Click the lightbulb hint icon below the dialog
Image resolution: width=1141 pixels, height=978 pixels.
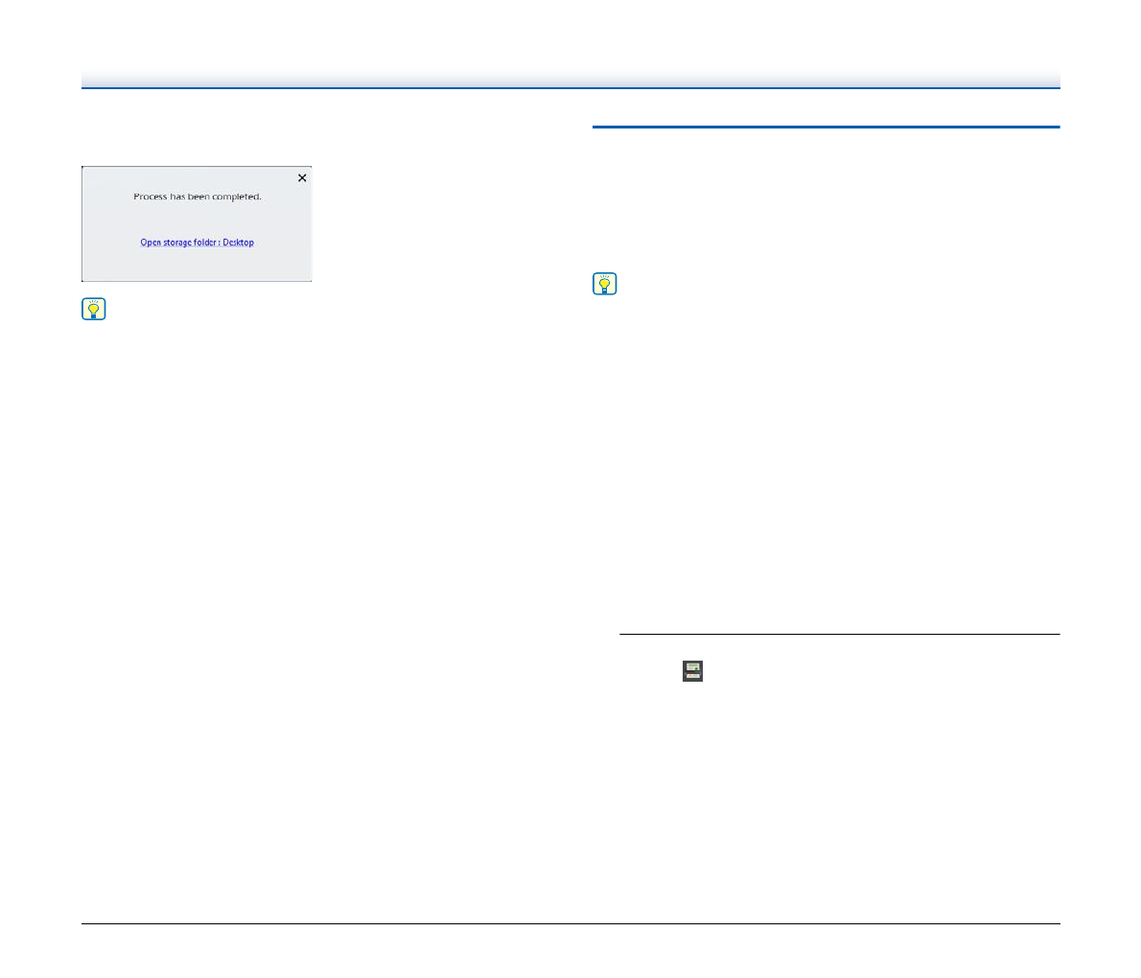pos(94,310)
